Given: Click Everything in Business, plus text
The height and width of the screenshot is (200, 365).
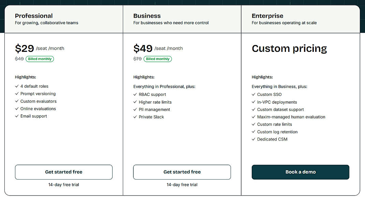Looking at the screenshot, I should coord(279,87).
